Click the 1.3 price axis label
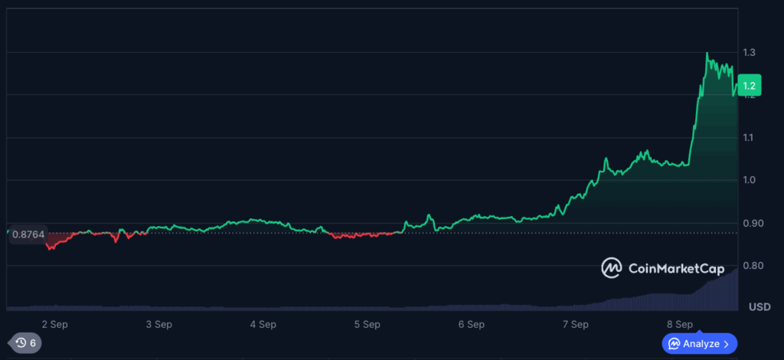 (749, 53)
